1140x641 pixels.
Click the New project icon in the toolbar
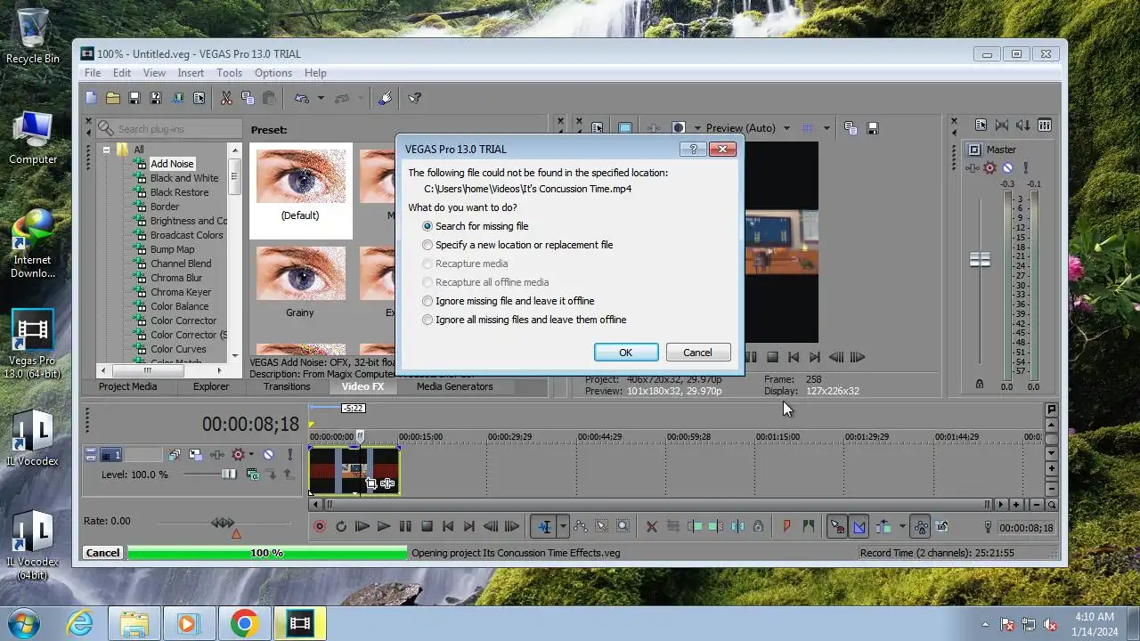(x=91, y=98)
